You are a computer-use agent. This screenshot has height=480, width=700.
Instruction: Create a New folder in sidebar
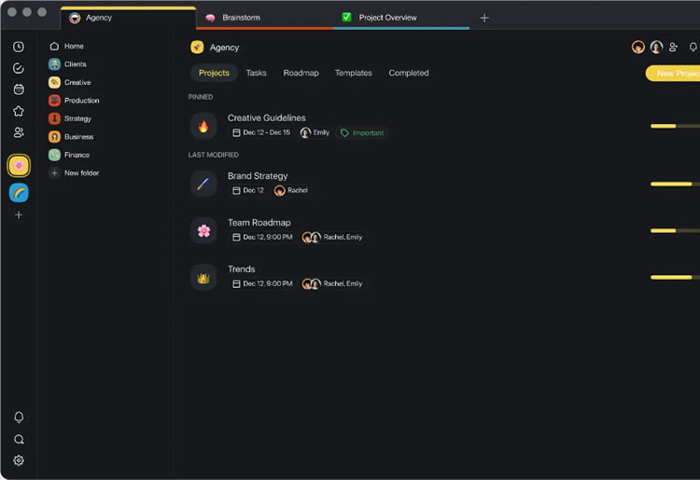[x=74, y=173]
